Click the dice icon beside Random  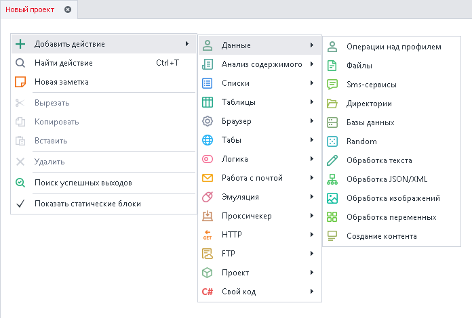[332, 141]
